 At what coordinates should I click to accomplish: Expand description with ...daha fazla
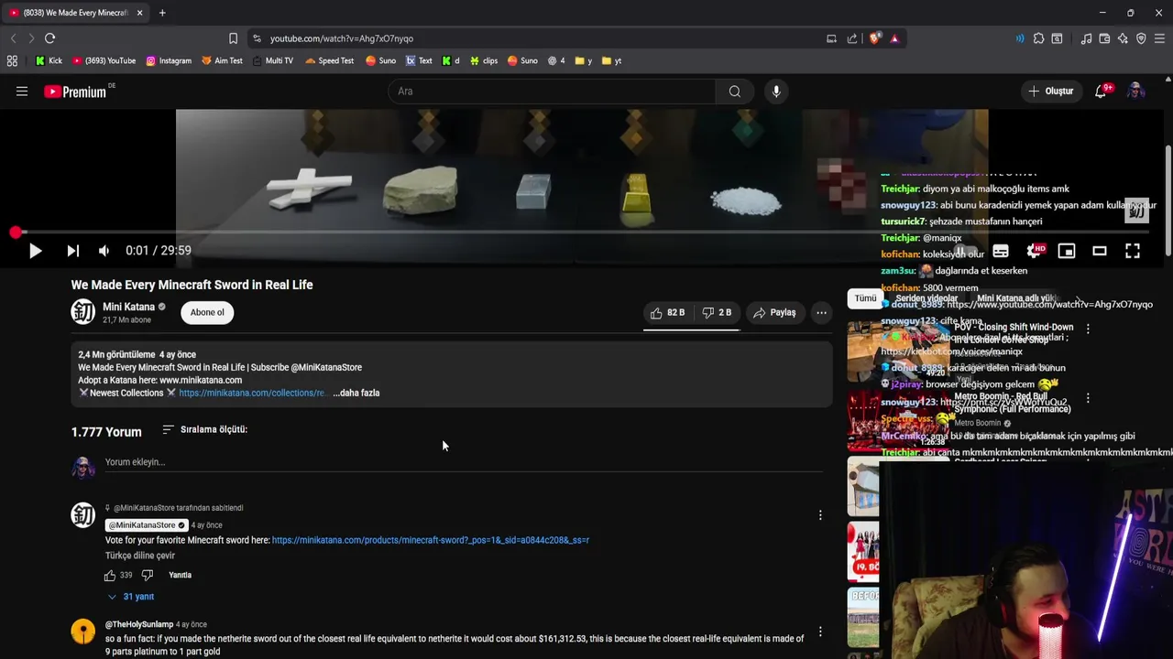pyautogui.click(x=356, y=394)
